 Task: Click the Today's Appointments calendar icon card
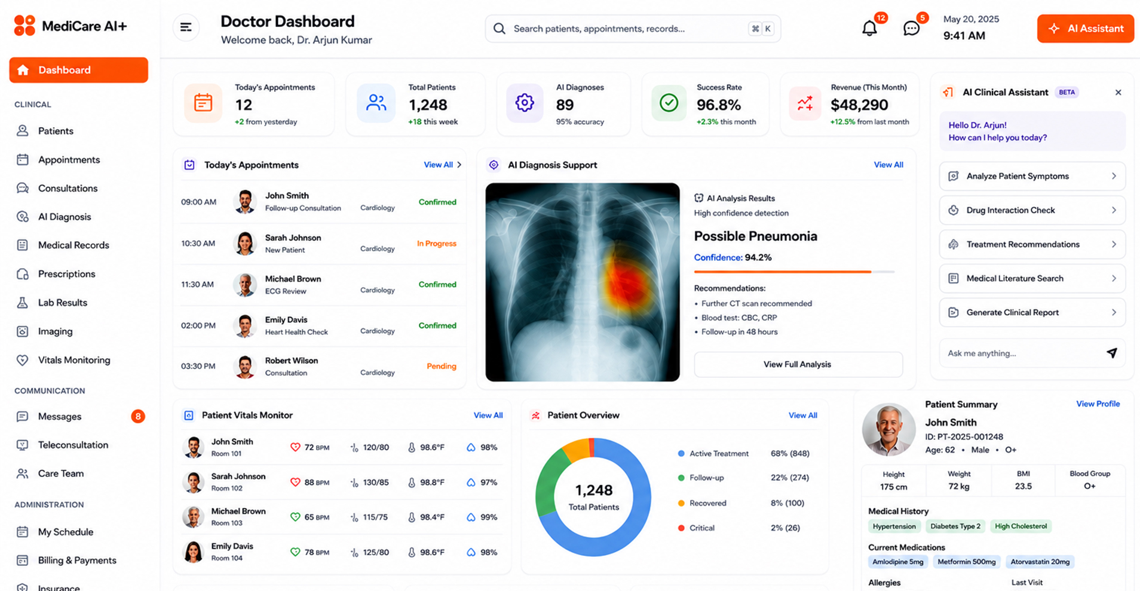pyautogui.click(x=203, y=103)
